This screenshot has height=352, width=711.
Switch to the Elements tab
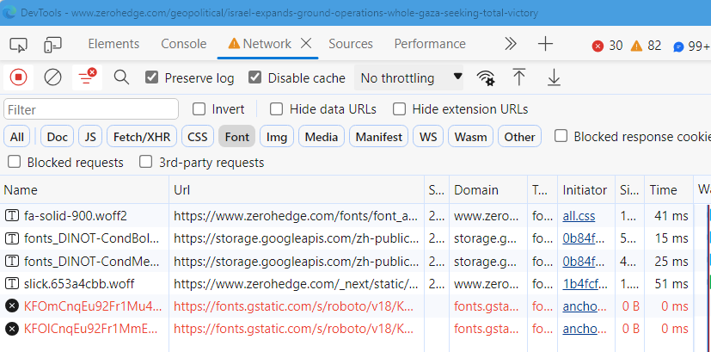tap(113, 44)
